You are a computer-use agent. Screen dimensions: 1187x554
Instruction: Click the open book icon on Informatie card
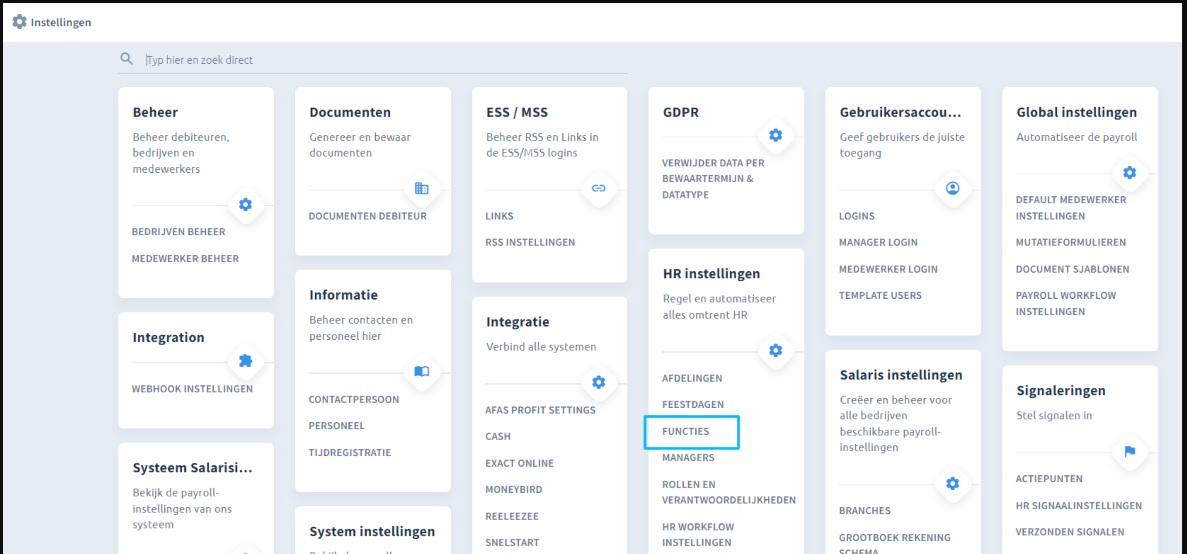[x=421, y=371]
